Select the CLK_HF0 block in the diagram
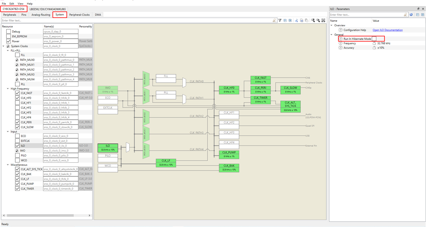The width and height of the screenshot is (426, 227). 229,90
